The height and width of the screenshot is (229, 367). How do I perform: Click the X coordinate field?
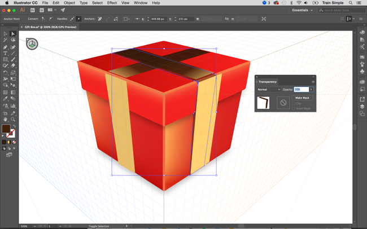158,19
